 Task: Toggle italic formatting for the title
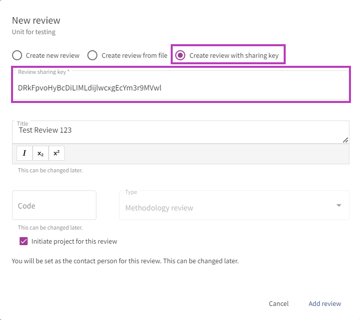pos(24,153)
